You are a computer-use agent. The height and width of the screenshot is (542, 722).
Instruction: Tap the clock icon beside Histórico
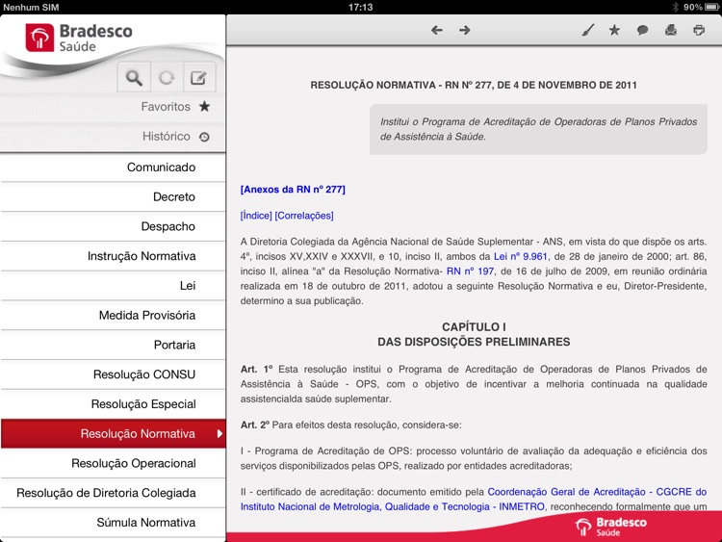[204, 137]
